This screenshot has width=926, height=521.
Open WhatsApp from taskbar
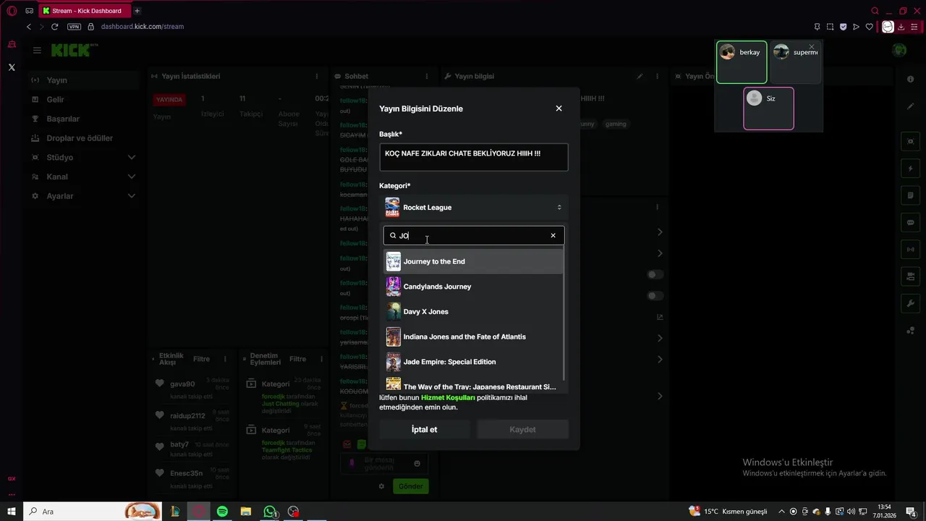(270, 512)
